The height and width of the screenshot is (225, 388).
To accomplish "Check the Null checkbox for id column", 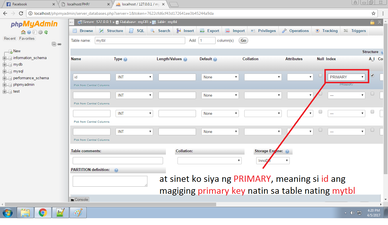I will click(x=320, y=75).
